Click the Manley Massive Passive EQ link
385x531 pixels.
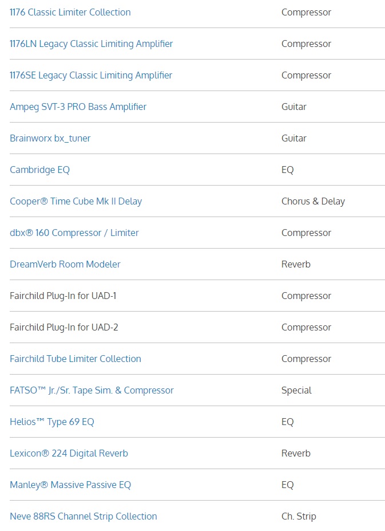pos(70,485)
